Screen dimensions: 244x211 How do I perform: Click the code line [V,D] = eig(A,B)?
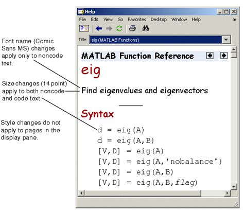point(136,172)
